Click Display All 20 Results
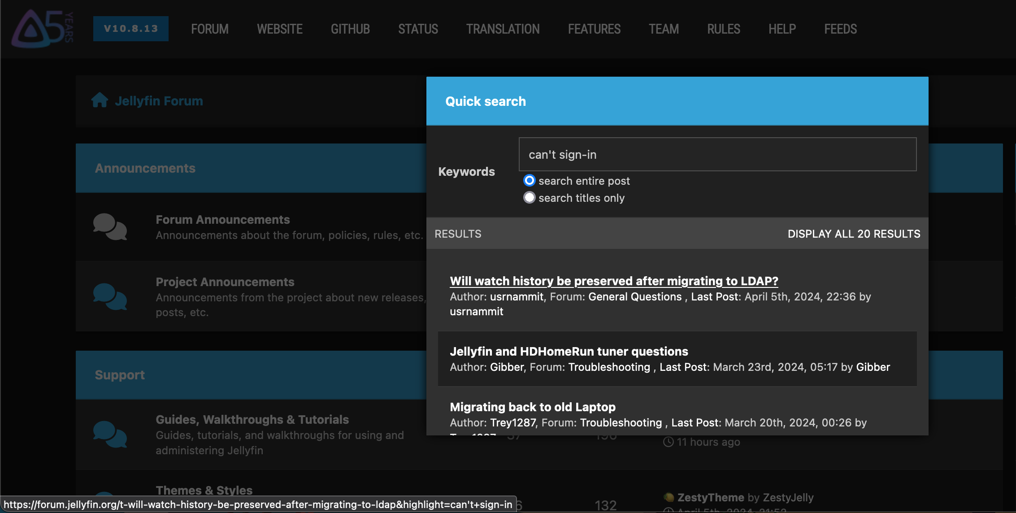This screenshot has height=513, width=1016. click(854, 234)
